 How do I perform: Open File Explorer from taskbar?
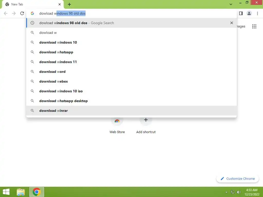coord(21,192)
